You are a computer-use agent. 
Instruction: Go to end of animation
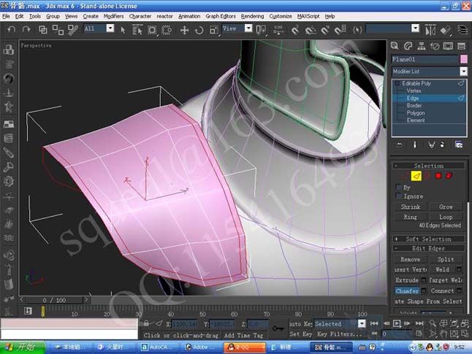pyautogui.click(x=419, y=323)
